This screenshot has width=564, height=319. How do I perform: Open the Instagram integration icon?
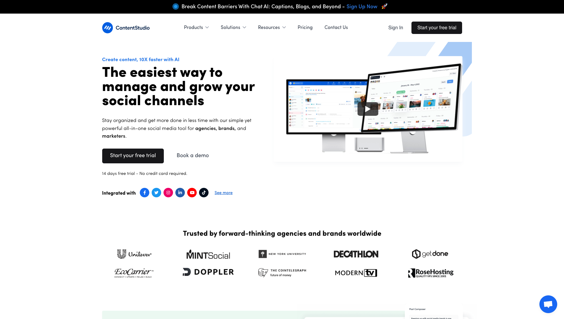tap(168, 193)
